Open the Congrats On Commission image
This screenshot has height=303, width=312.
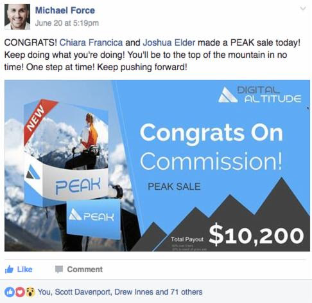click(157, 165)
